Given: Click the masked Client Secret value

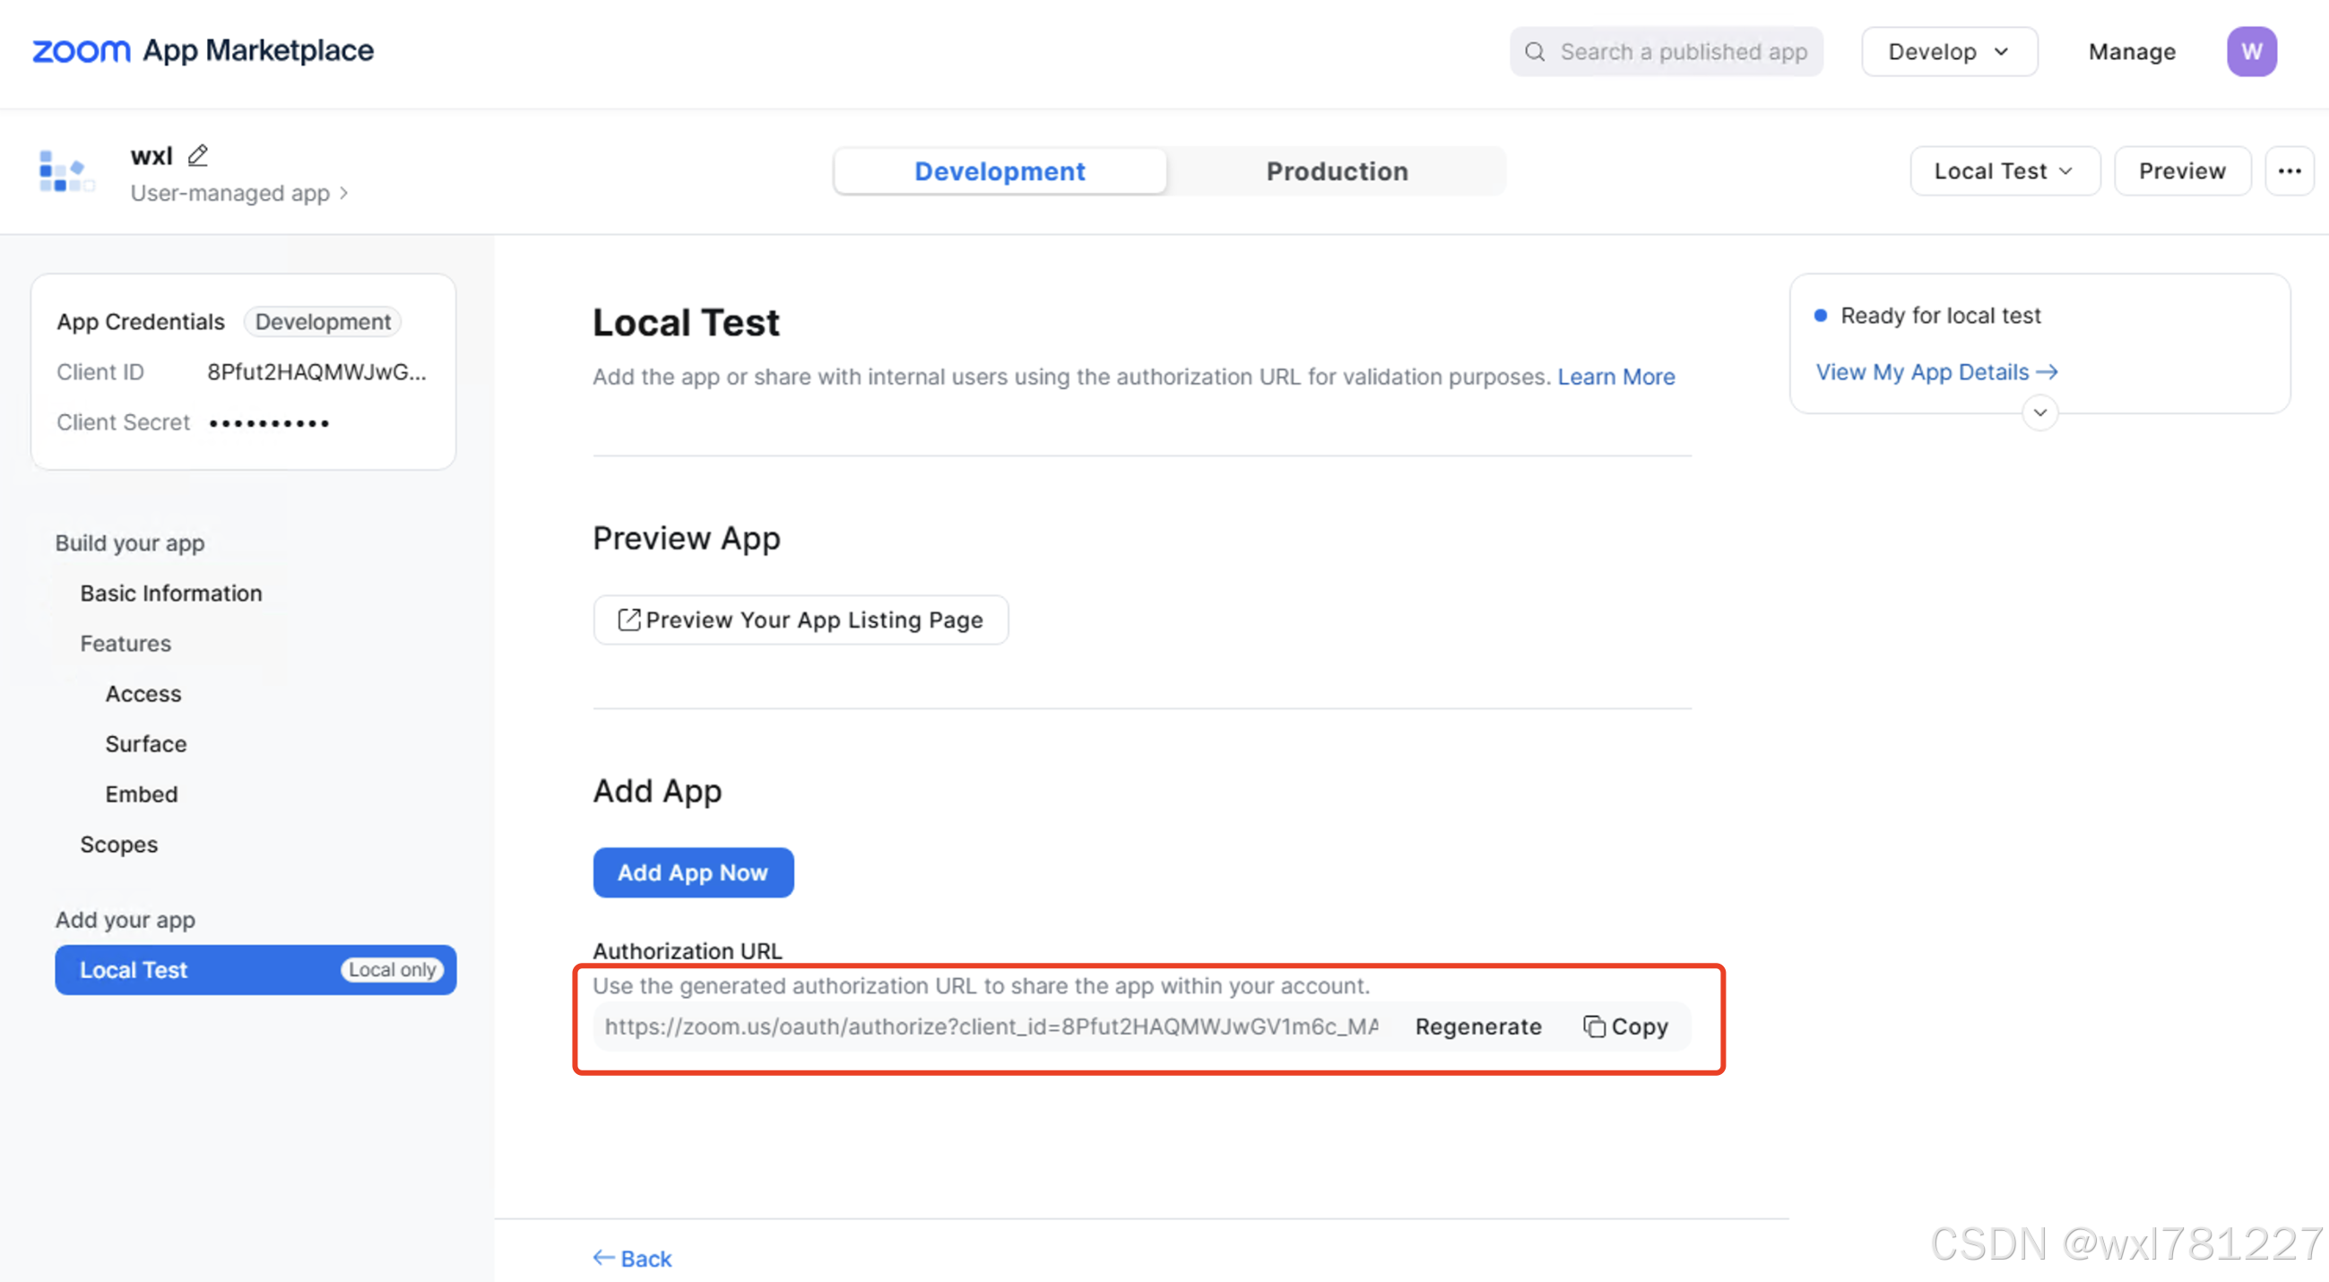Looking at the screenshot, I should point(269,423).
